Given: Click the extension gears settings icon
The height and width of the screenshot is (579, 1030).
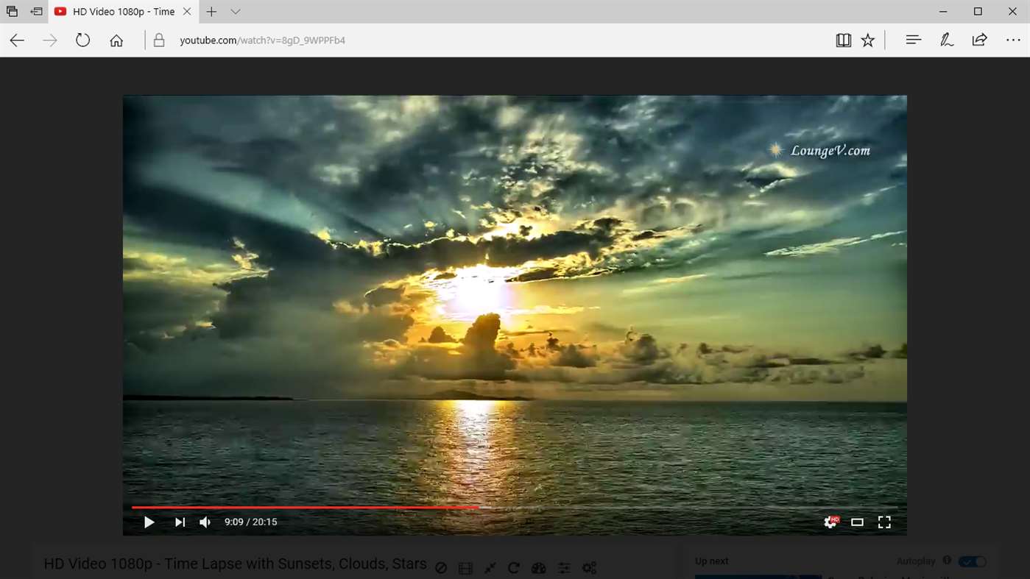Looking at the screenshot, I should tap(590, 568).
